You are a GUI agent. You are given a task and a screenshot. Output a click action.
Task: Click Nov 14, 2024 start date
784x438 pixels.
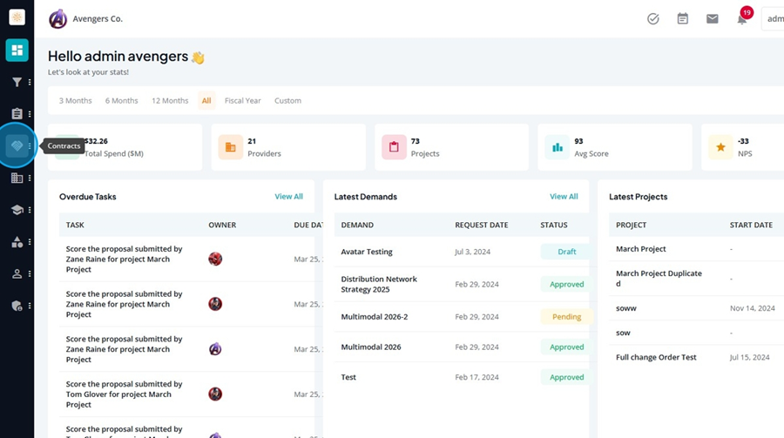coord(752,308)
